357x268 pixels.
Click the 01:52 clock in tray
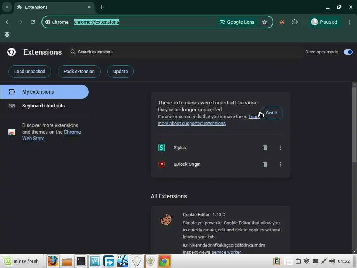[344, 261]
